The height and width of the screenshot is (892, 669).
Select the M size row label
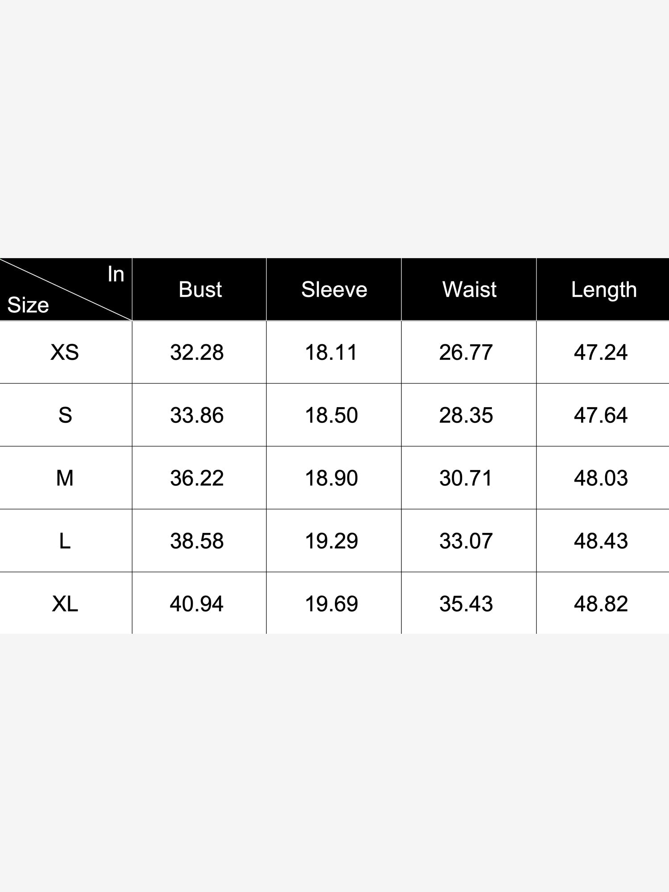tap(65, 478)
